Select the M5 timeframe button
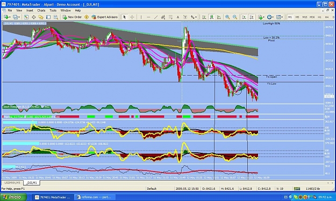The image size is (336, 201). tap(297, 17)
